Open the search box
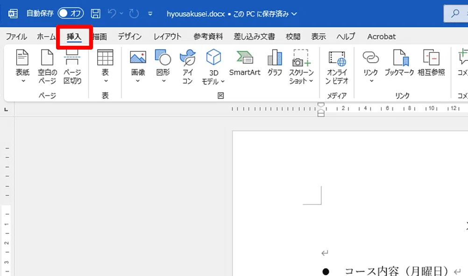This screenshot has height=276, width=468. 455,14
